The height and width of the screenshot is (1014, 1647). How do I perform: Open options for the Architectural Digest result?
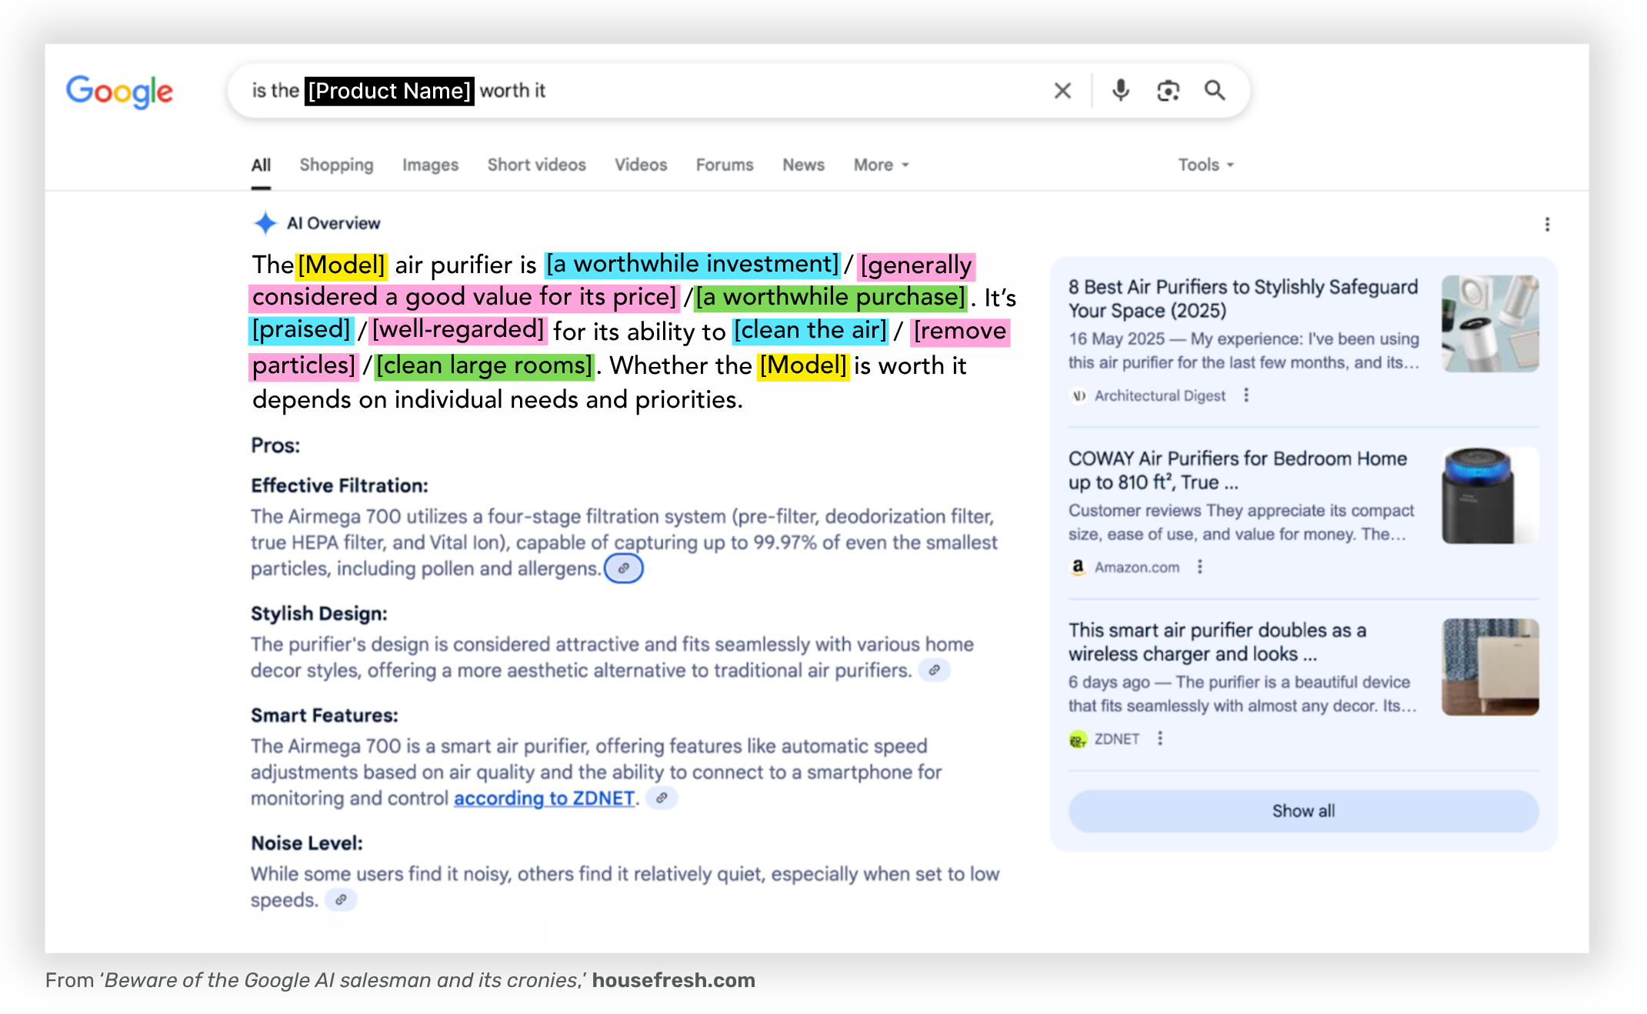point(1246,395)
